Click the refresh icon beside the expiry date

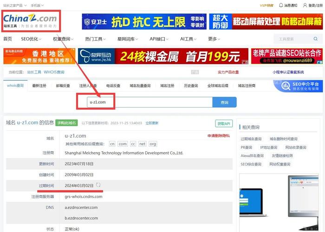coord(98,185)
